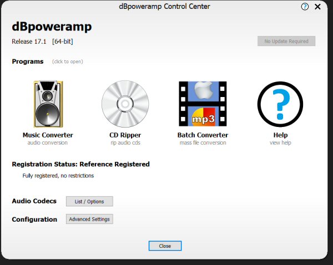Viewport: 333px width, 265px height.
Task: Click the 'Configuration' label
Action: pyautogui.click(x=34, y=219)
